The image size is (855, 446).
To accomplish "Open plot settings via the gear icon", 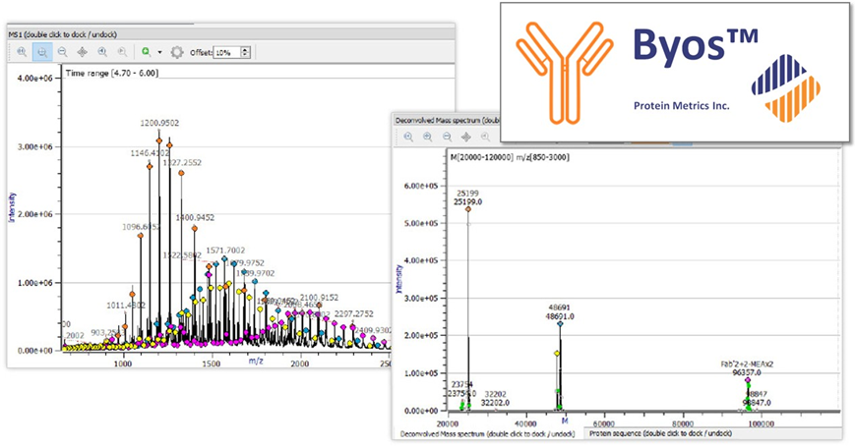I will (x=177, y=52).
